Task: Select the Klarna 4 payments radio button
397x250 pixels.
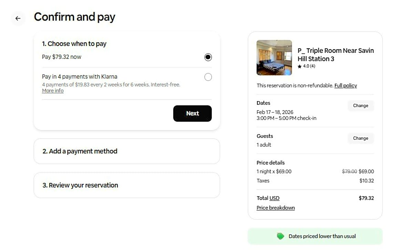Action: pyautogui.click(x=208, y=77)
